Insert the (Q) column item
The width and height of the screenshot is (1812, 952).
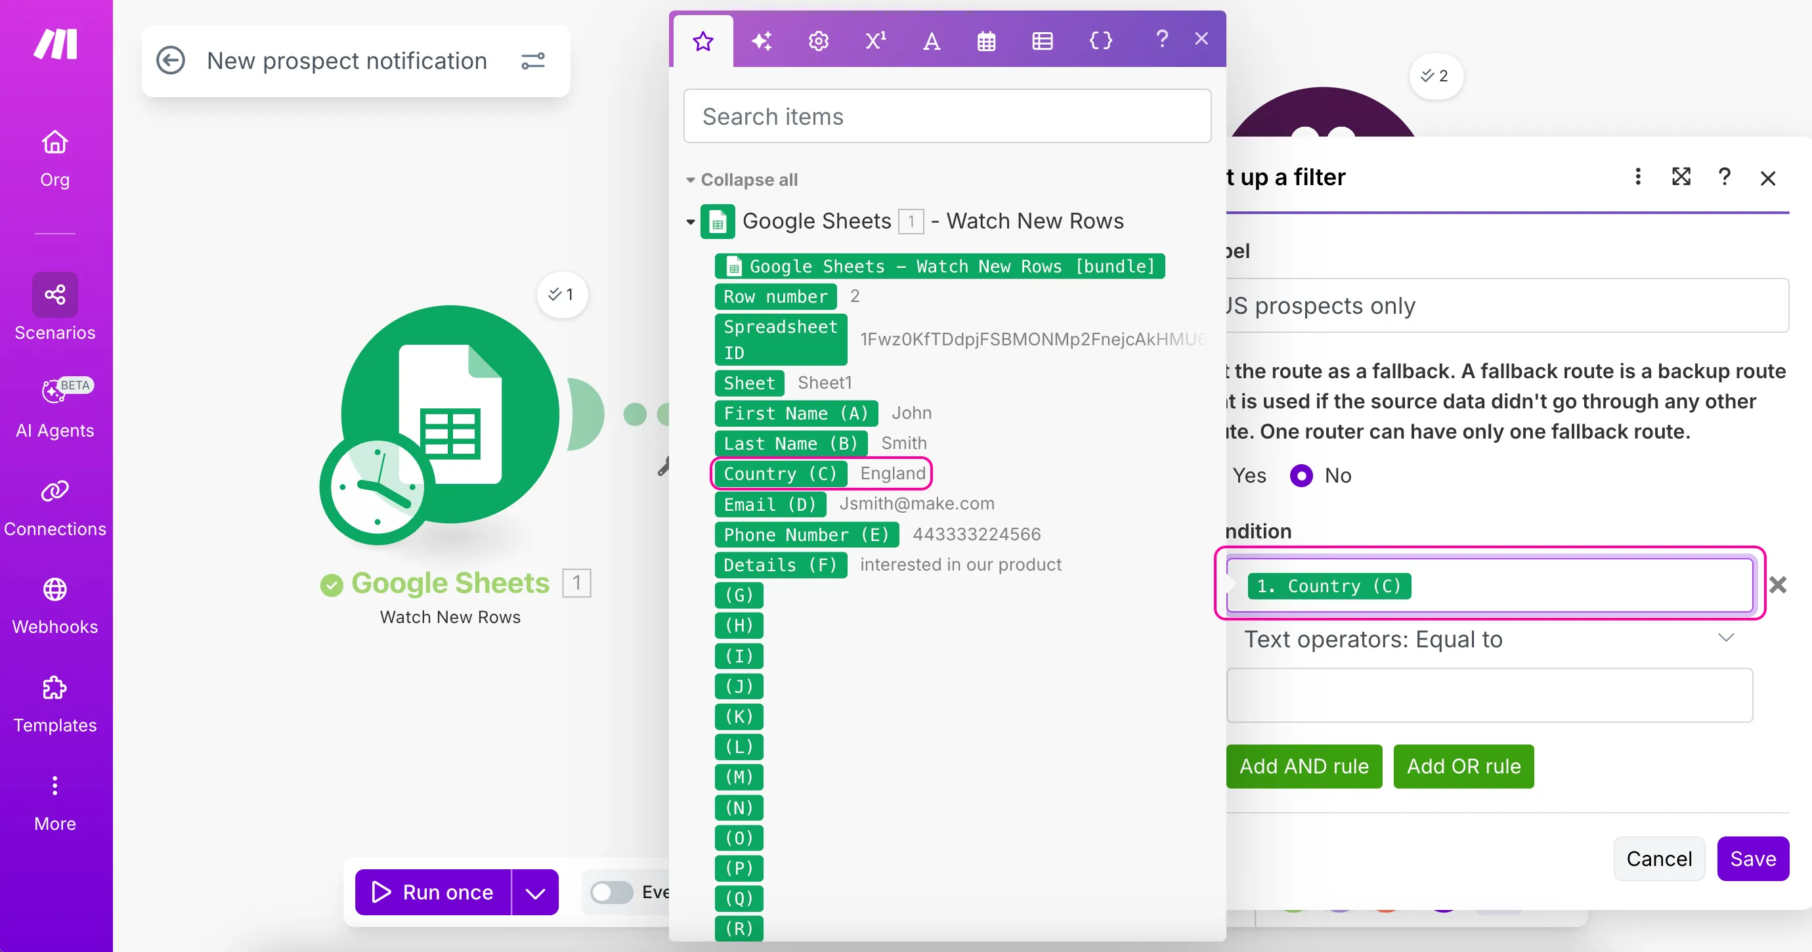click(x=739, y=899)
